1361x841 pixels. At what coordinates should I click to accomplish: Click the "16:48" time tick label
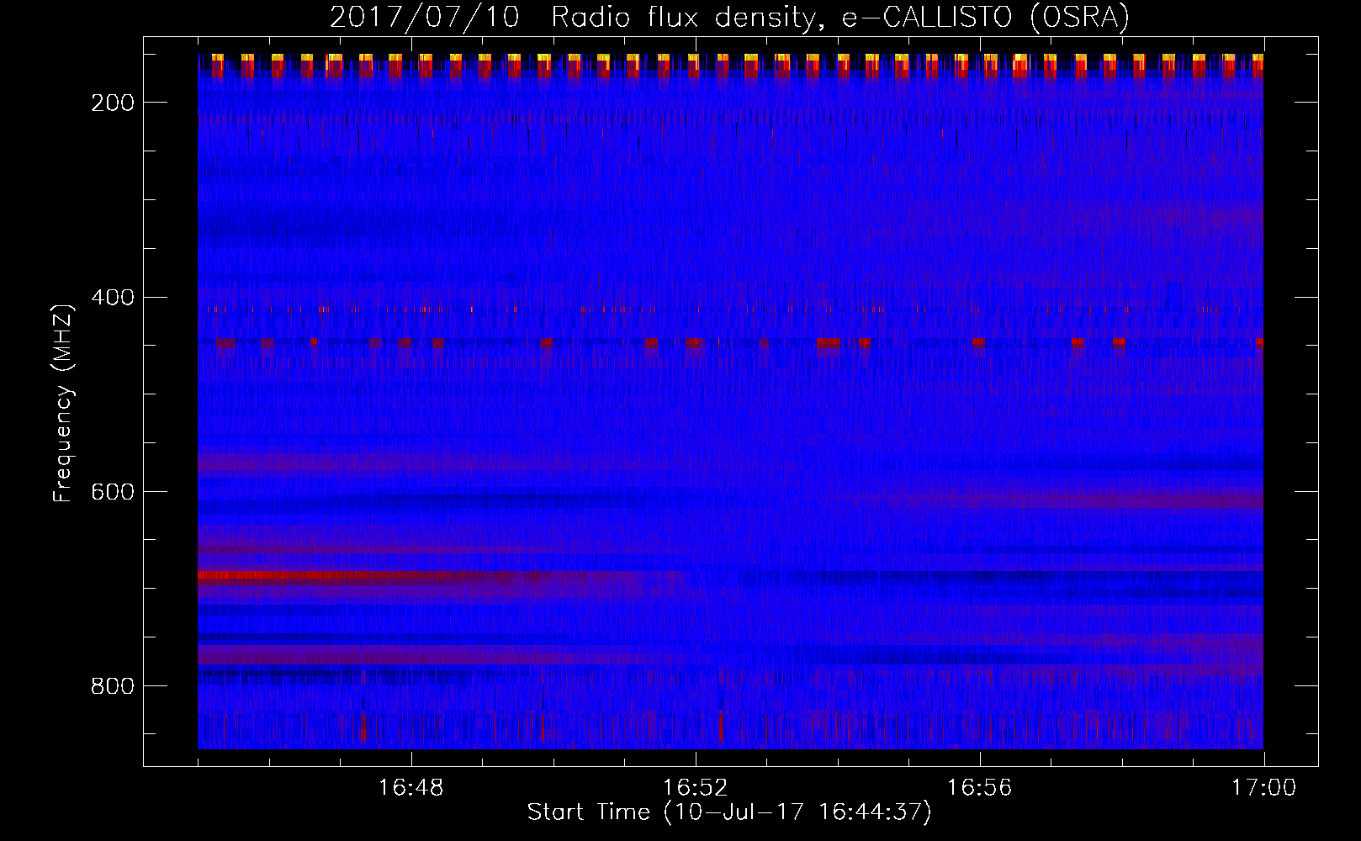click(x=411, y=788)
